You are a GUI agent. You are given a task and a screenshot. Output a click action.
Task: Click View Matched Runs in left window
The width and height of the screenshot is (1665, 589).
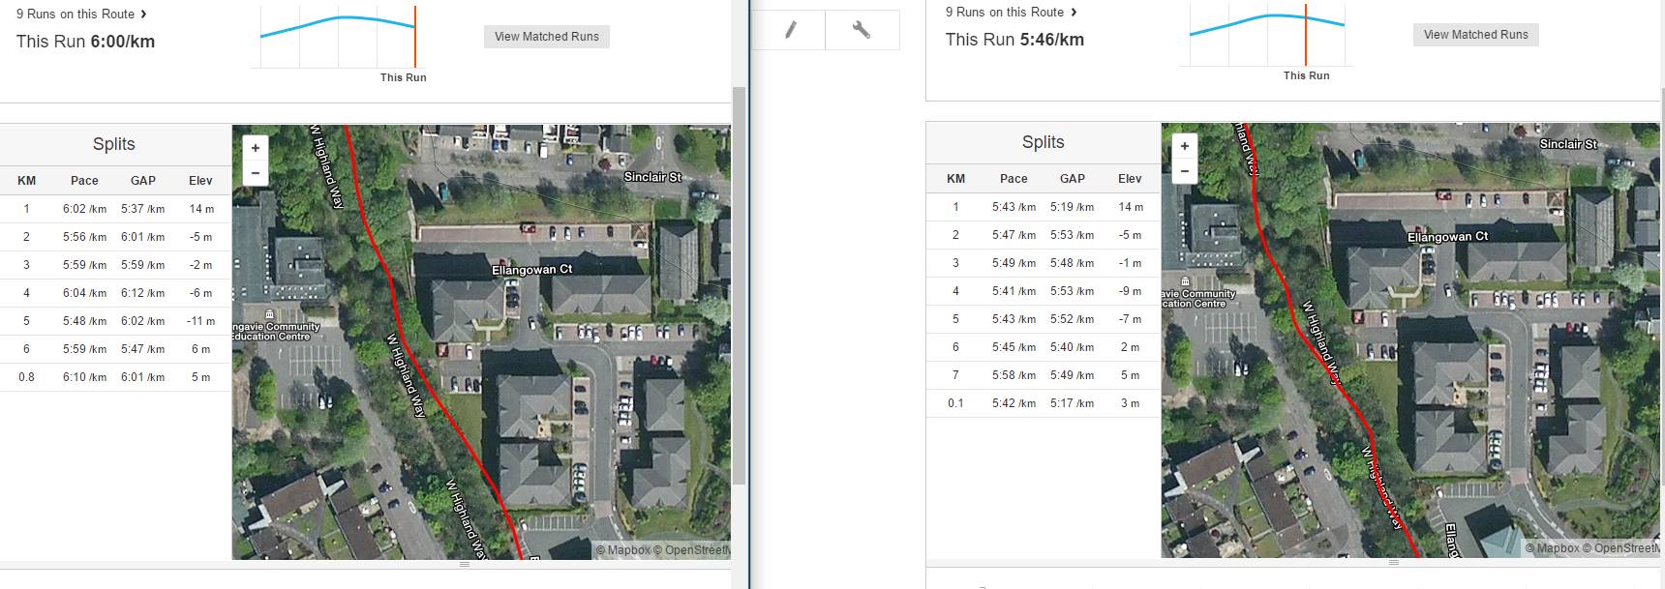pos(547,37)
